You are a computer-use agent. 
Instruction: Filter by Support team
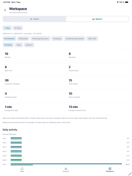29,45
